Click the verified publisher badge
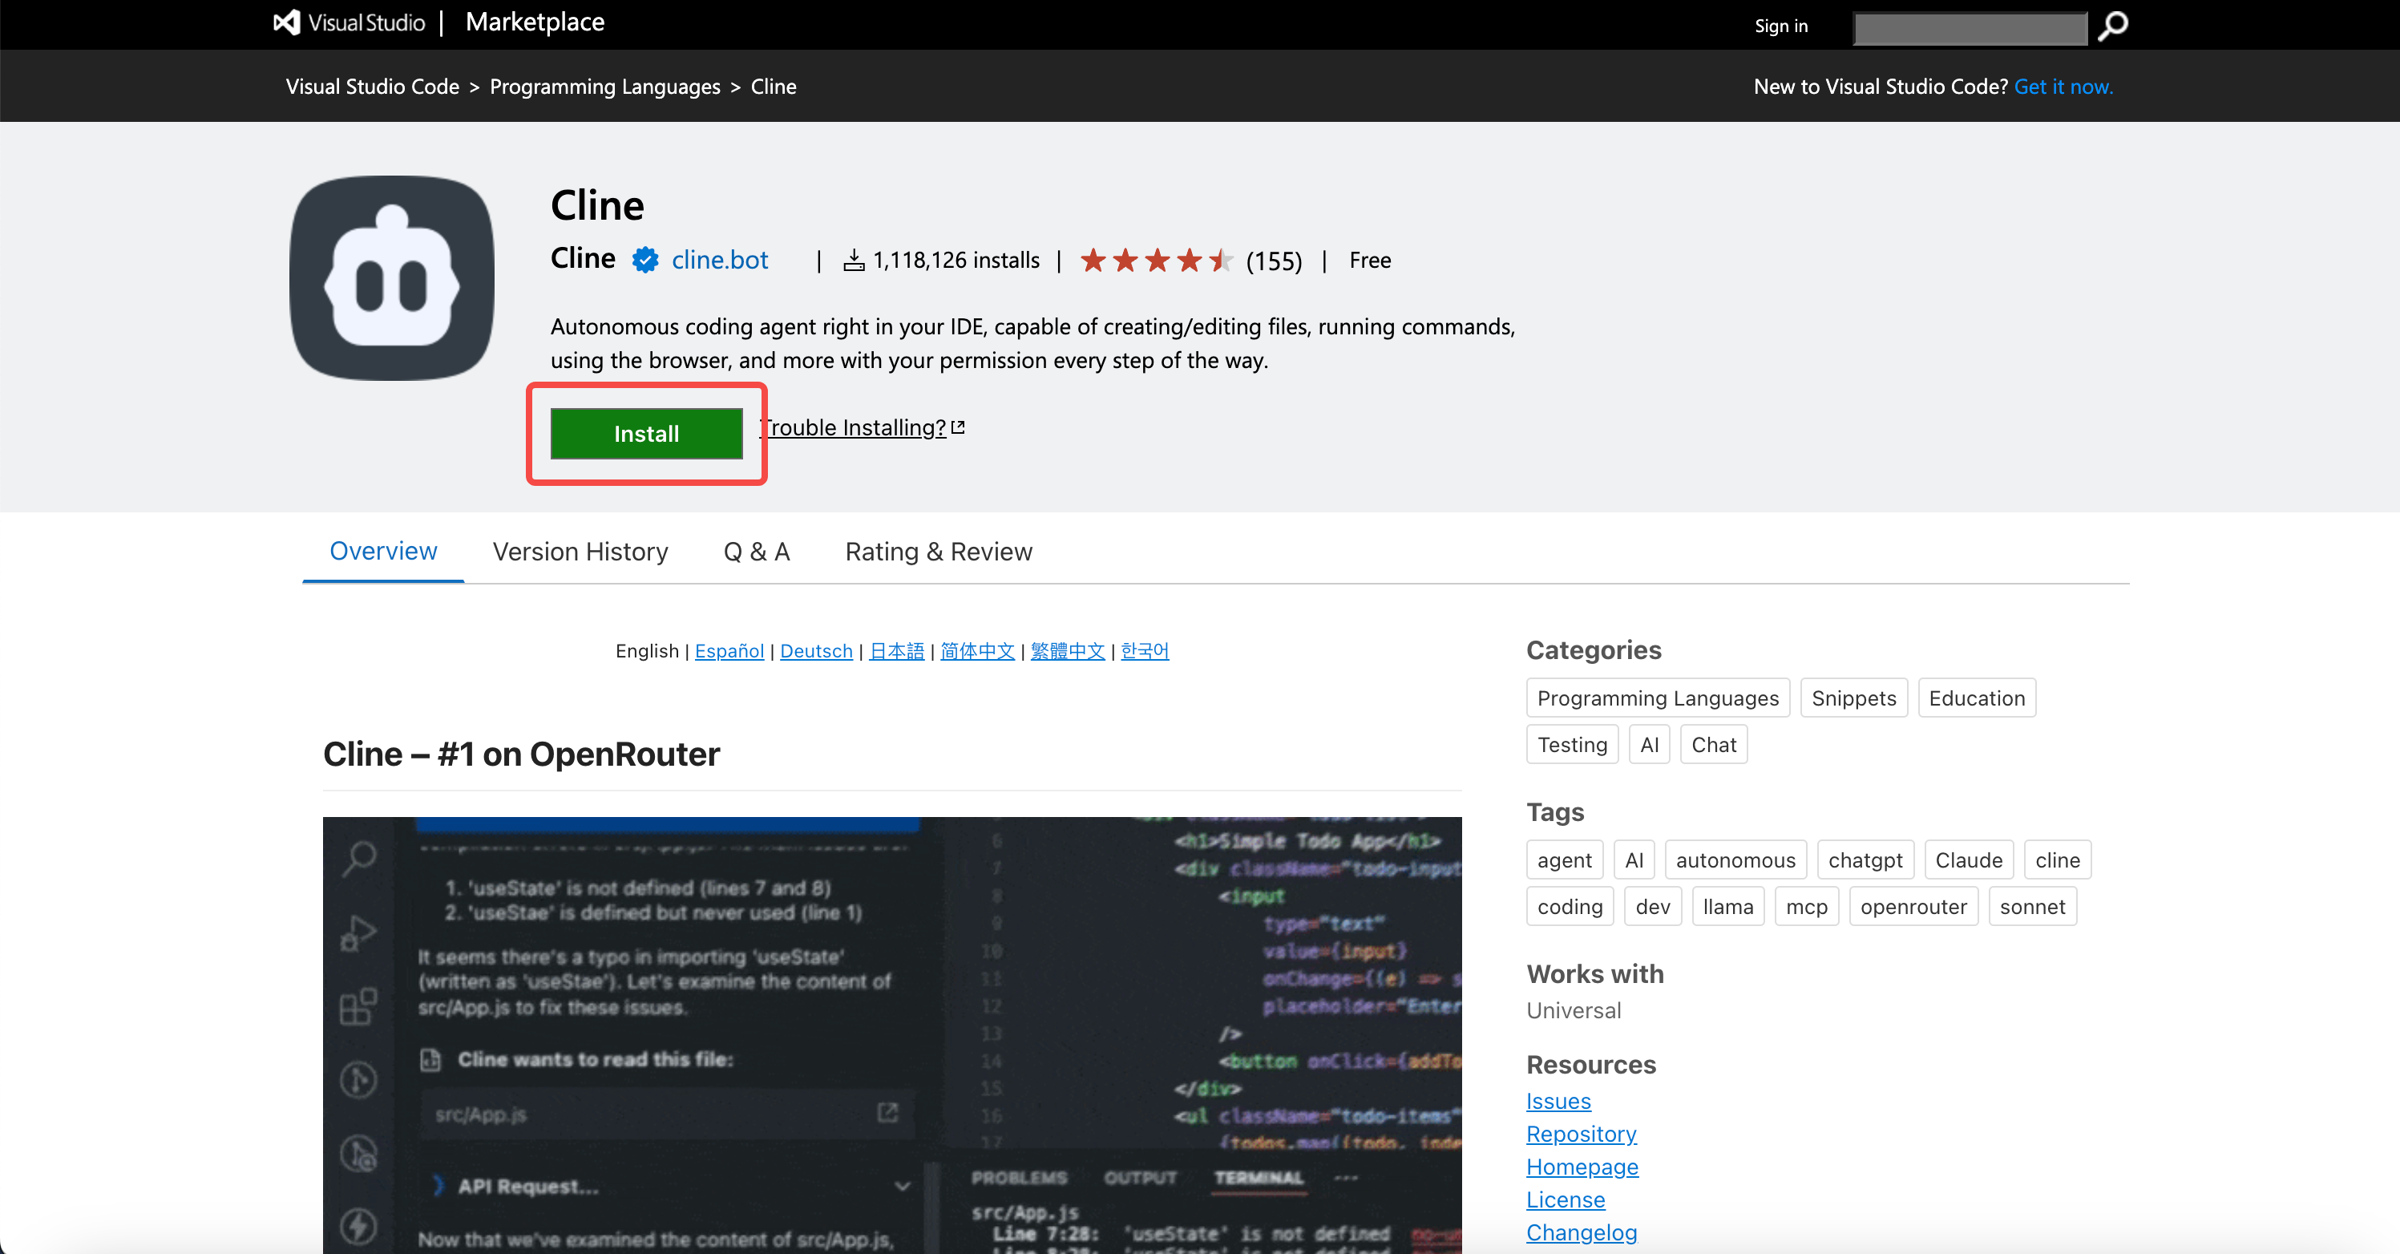 644,260
